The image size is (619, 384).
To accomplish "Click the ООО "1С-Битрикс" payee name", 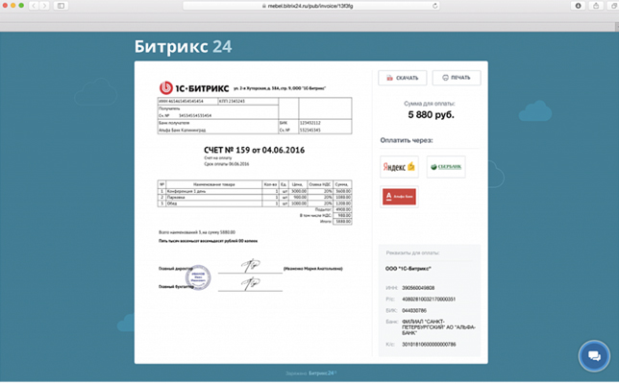I will (409, 269).
